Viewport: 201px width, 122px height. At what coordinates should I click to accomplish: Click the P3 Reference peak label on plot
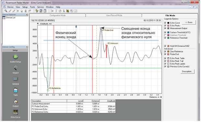[55, 88]
